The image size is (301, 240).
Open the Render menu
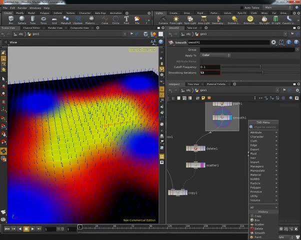tap(21, 8)
